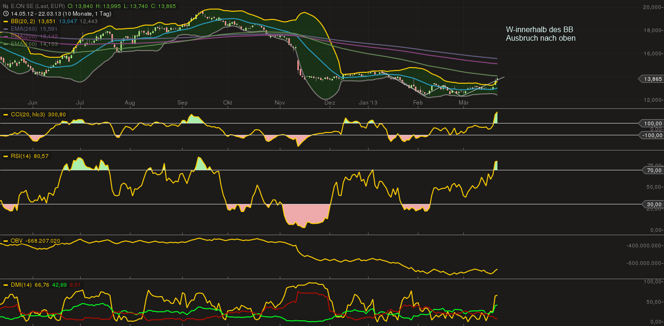Click the high price value H: 13,995
This screenshot has height=326, width=664.
tap(109, 6)
